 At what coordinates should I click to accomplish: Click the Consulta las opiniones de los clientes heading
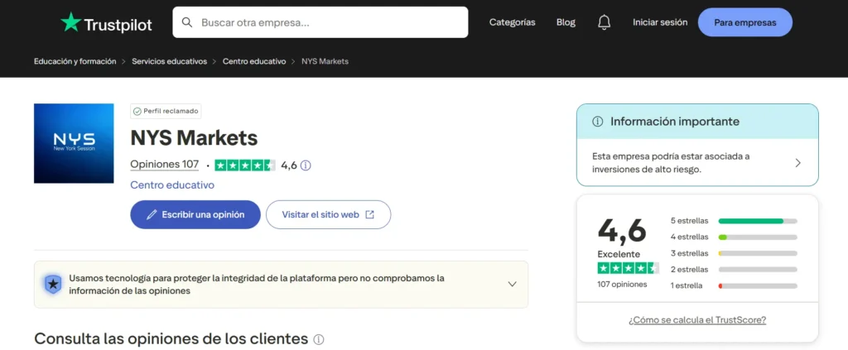click(x=171, y=338)
